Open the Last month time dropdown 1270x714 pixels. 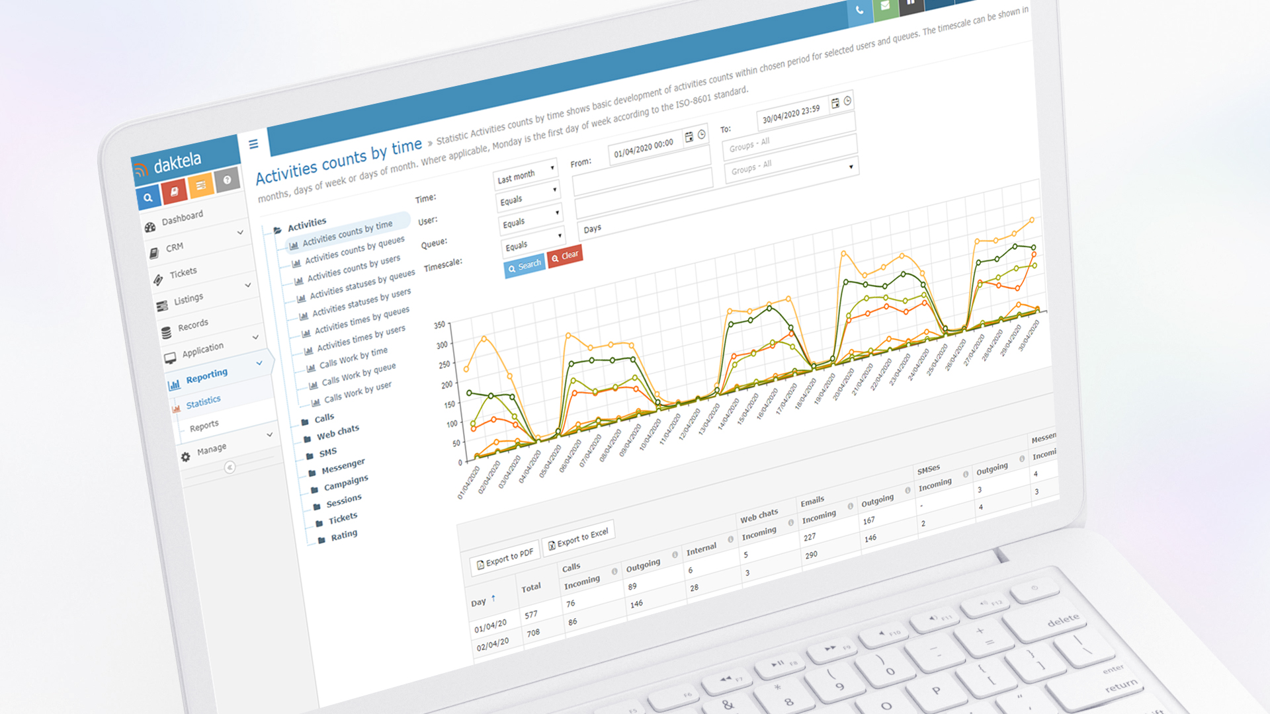click(526, 175)
